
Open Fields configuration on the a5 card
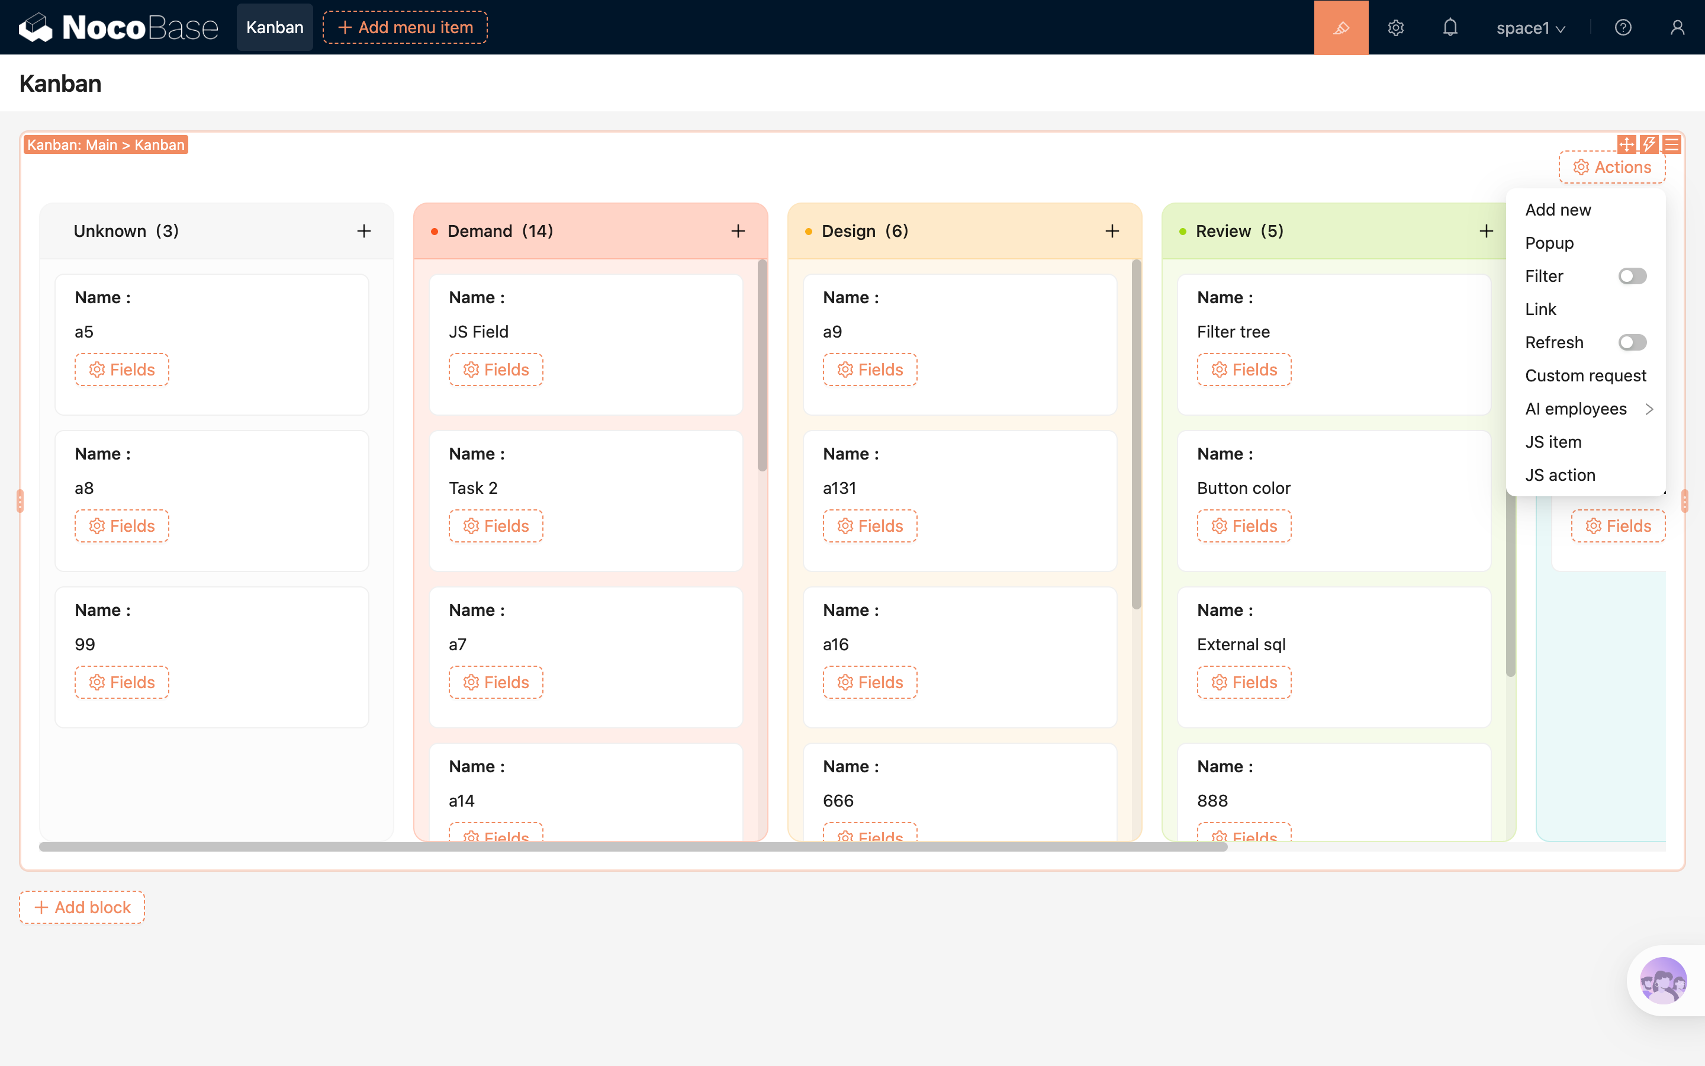point(122,370)
